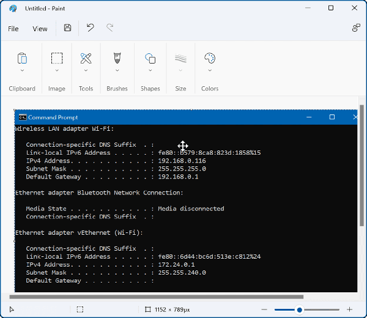This screenshot has width=367, height=318.
Task: Click the IPv4 address 192.168.0.116
Action: pos(182,161)
